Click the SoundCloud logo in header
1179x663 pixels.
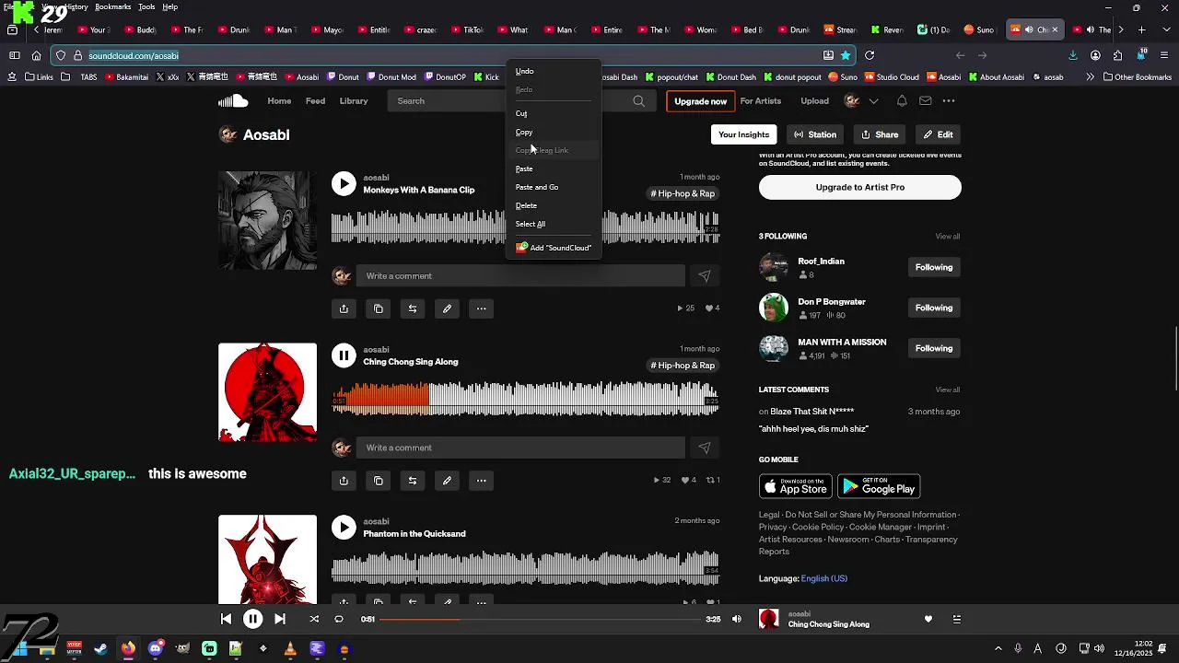233,100
